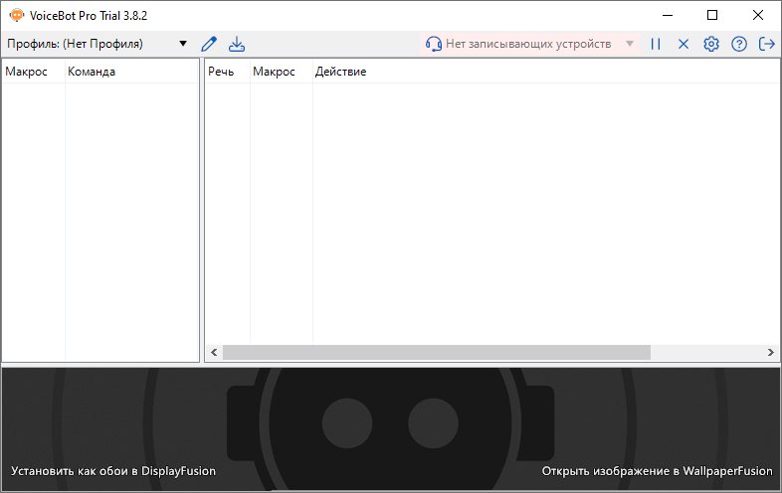Screen dimensions: 782x493
Task: Click the pencil edit profile icon
Action: [209, 44]
